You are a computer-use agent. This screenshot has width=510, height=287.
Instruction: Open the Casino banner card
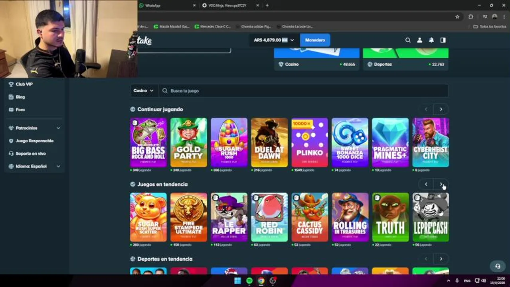pos(317,60)
